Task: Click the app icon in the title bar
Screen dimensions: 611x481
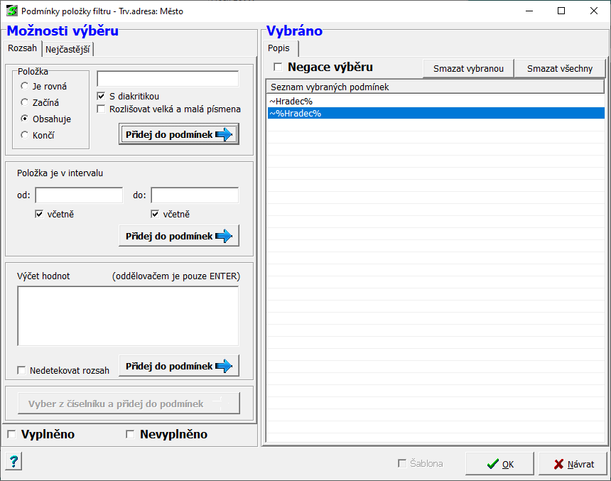Action: pos(12,11)
